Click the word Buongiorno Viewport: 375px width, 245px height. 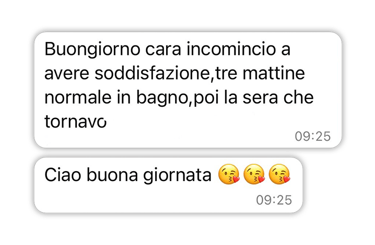pos(92,50)
